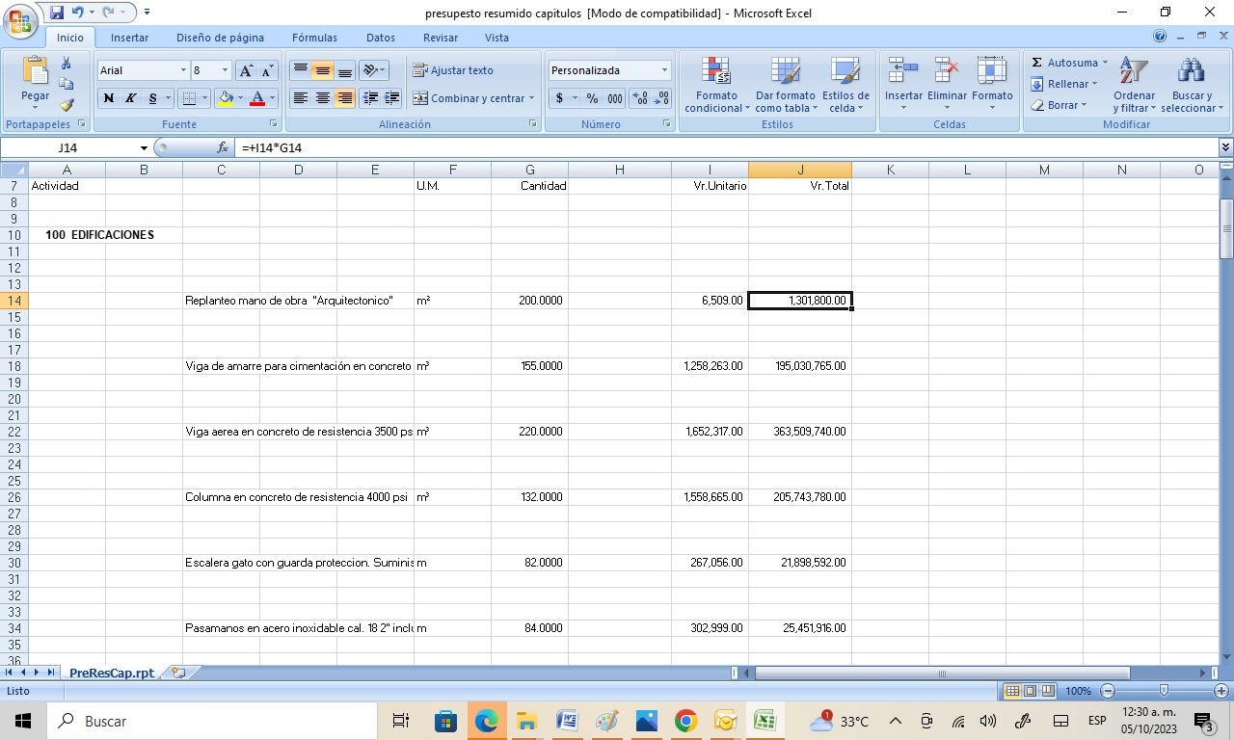1234x740 pixels.
Task: Save the workbook from Quick Access toolbar
Action: coord(57,13)
